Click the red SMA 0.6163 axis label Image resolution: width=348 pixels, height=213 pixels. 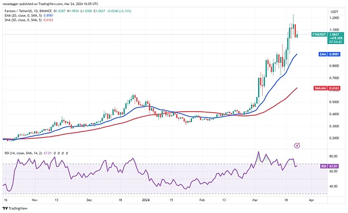point(327,88)
